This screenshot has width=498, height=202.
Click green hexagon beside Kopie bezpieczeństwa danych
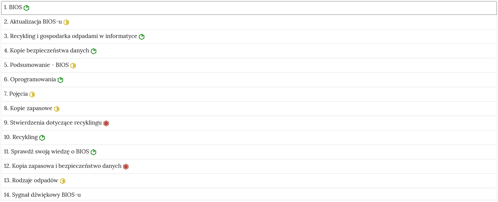94,51
